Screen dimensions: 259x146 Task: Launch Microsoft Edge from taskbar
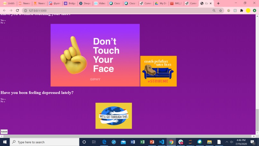click(104, 142)
